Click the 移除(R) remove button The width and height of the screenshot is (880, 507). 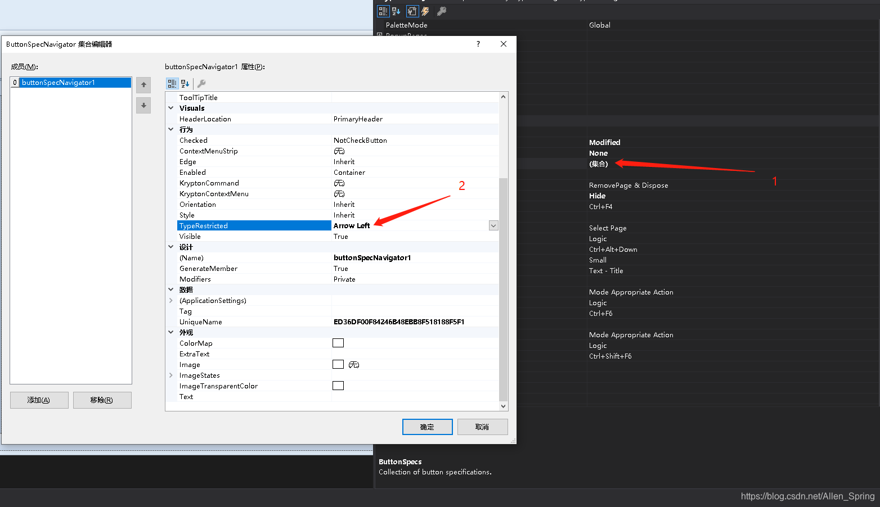102,400
